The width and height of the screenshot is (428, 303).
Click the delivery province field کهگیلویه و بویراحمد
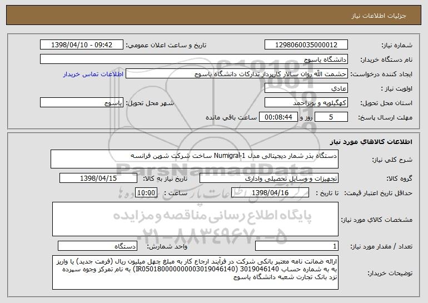pos(306,103)
